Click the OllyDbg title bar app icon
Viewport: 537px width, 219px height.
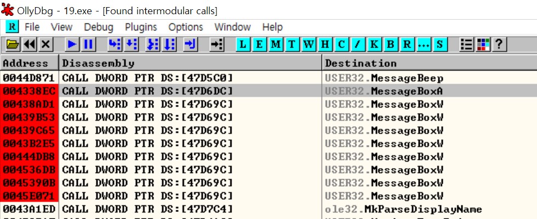pyautogui.click(x=8, y=9)
